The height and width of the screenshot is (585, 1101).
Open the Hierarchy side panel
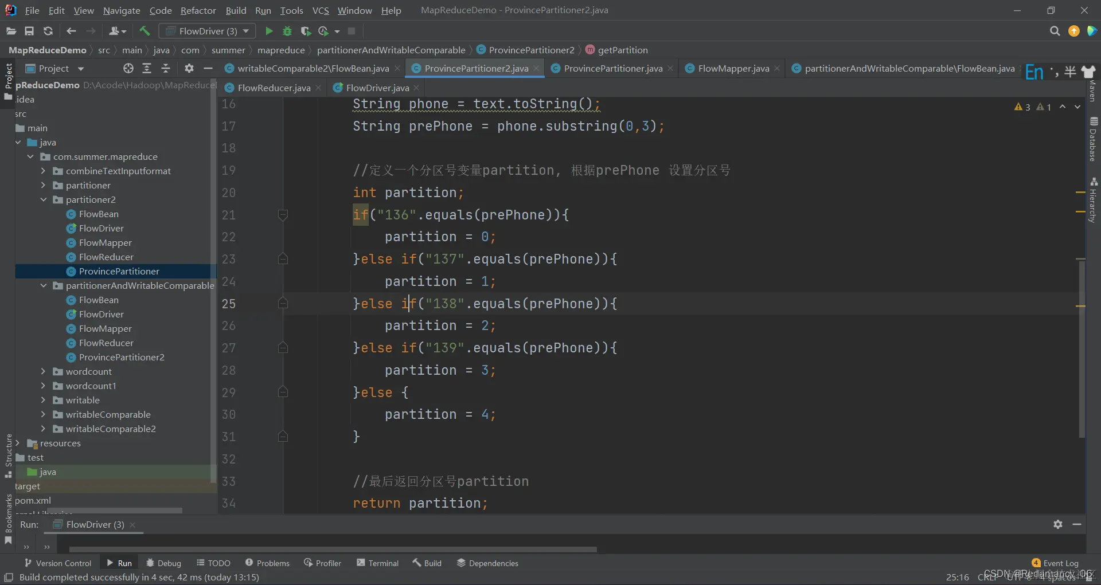1094,200
